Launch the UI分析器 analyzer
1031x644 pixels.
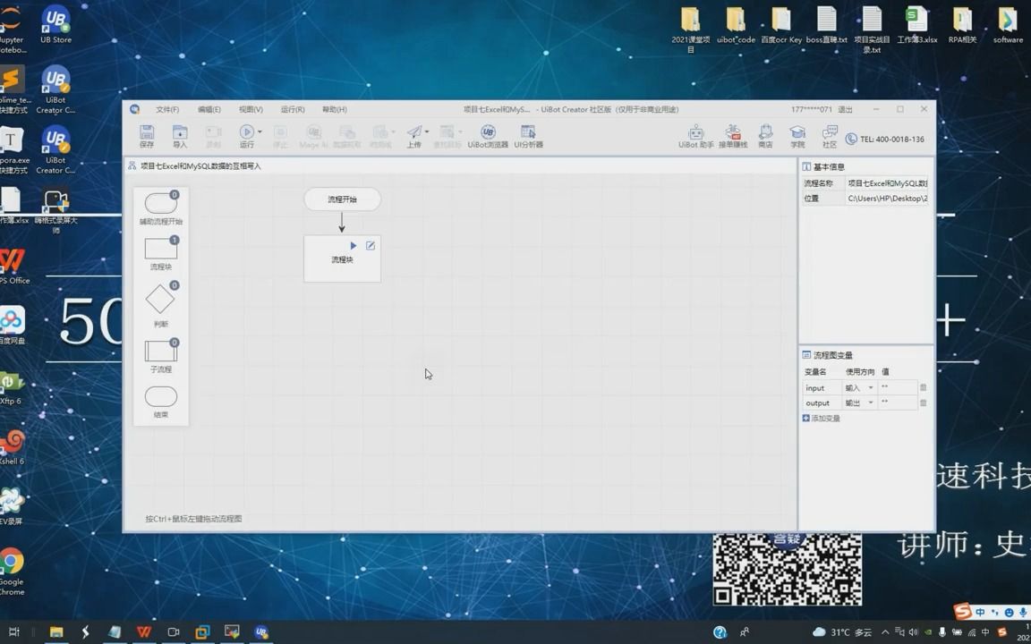pos(530,134)
